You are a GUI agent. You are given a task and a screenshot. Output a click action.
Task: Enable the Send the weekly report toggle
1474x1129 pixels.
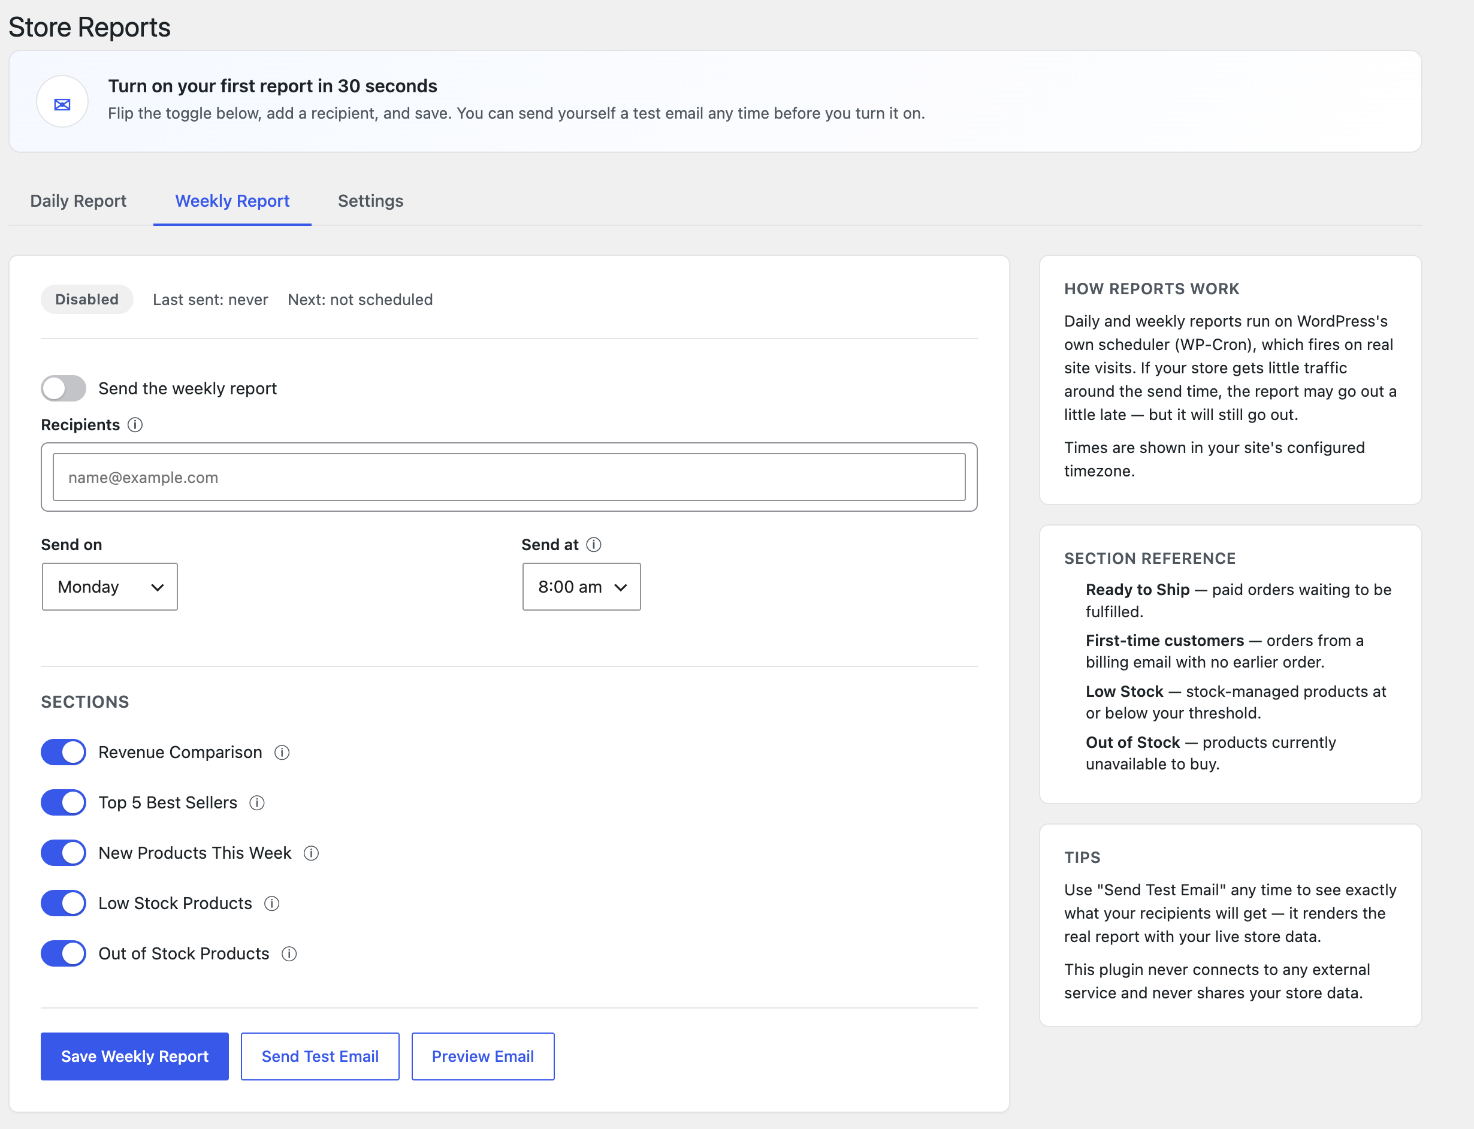pos(64,388)
